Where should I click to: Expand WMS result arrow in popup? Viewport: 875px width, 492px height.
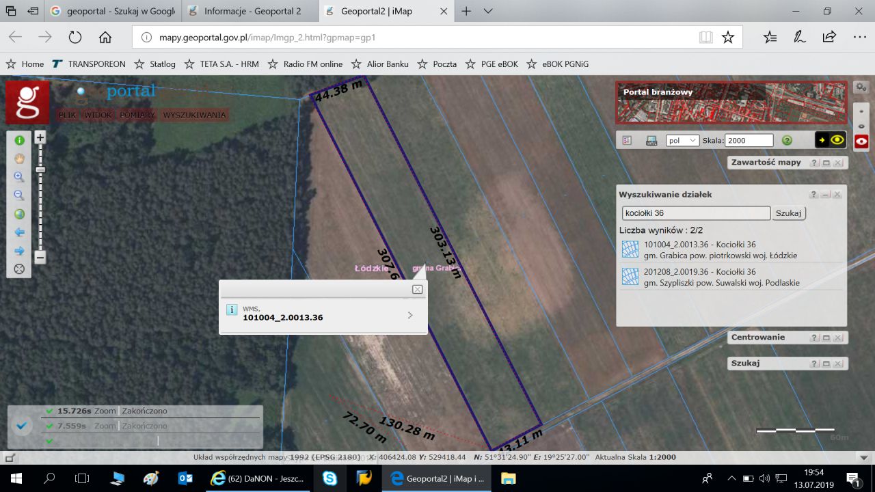[x=410, y=315]
